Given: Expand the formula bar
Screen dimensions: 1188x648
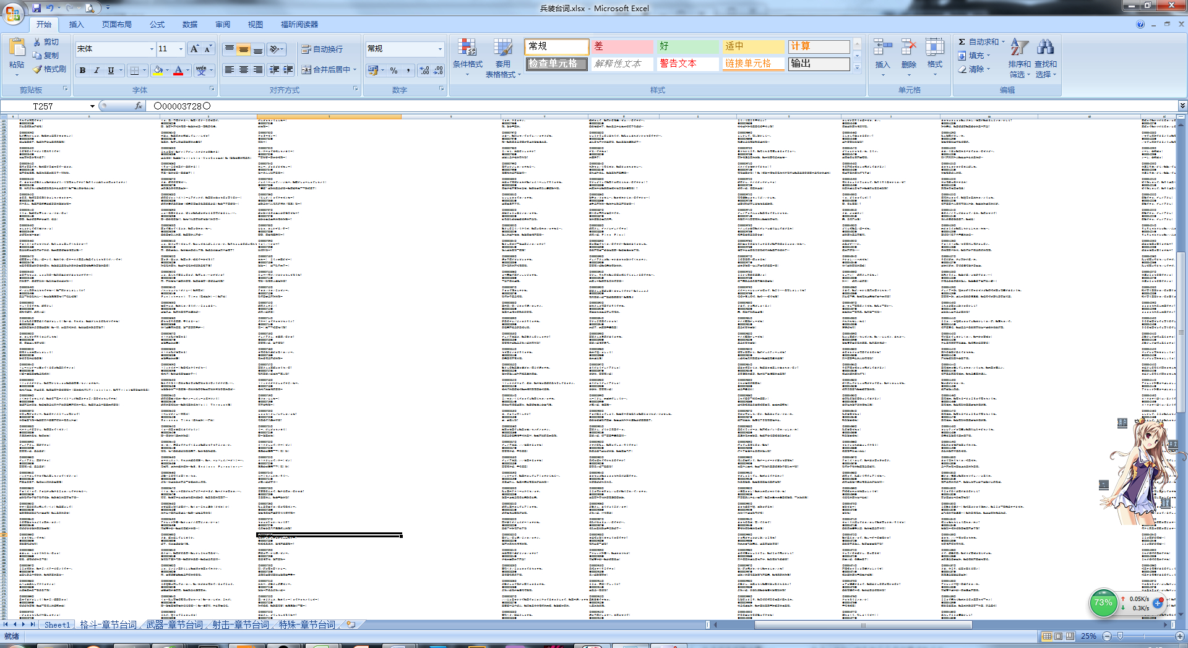Looking at the screenshot, I should (1182, 106).
